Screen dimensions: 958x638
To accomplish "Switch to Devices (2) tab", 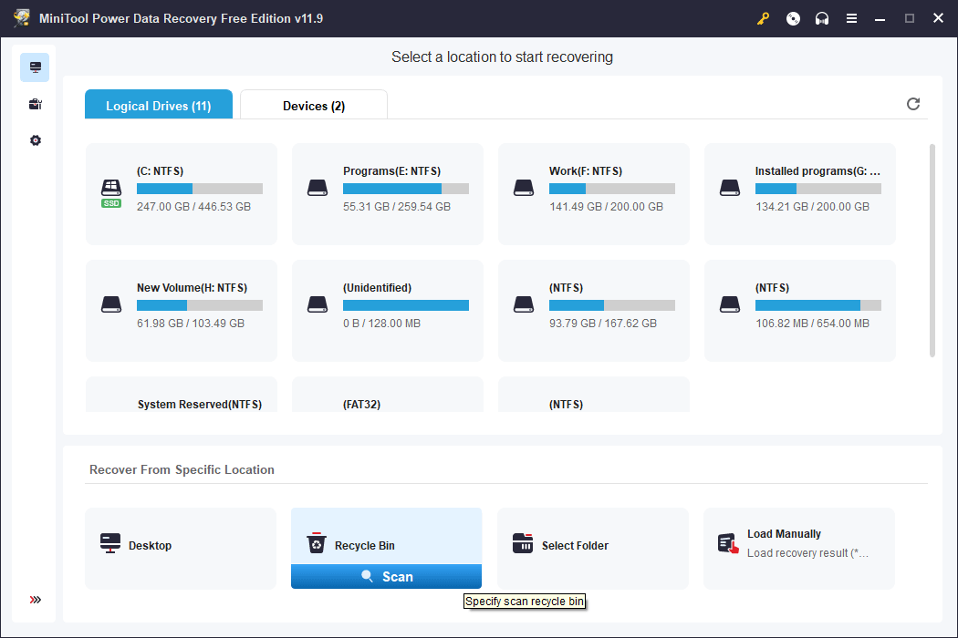I will point(314,105).
